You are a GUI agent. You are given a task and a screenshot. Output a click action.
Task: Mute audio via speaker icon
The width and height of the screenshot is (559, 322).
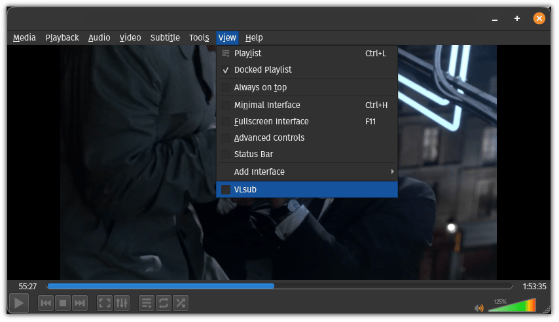[479, 308]
